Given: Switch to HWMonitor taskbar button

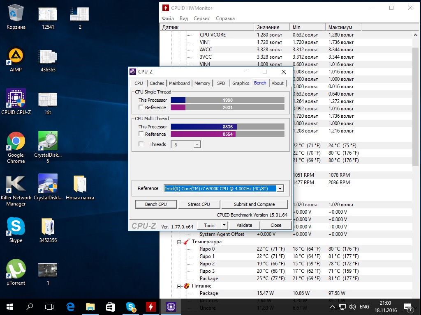Looking at the screenshot, I should [150, 307].
